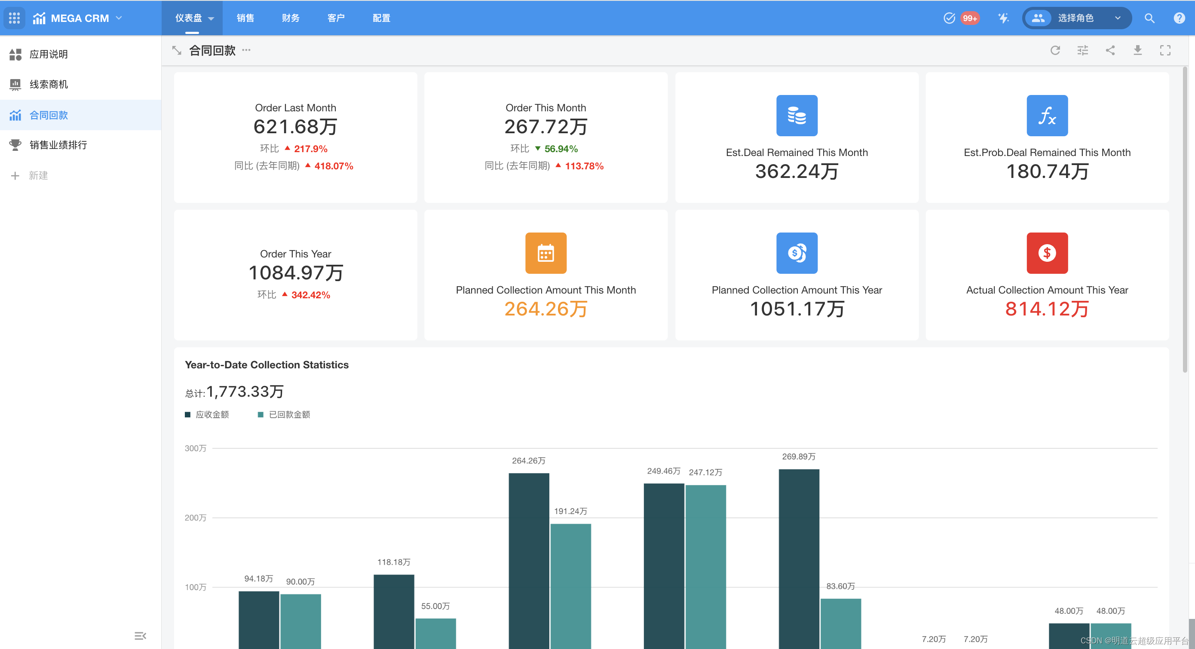Click the dark 264.26万 chart bar
The width and height of the screenshot is (1195, 649).
click(528, 560)
